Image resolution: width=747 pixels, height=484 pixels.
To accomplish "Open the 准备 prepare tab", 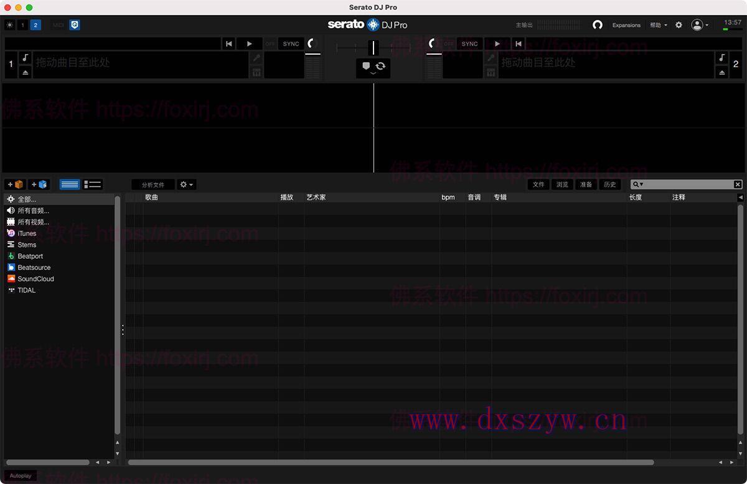I will coord(586,185).
